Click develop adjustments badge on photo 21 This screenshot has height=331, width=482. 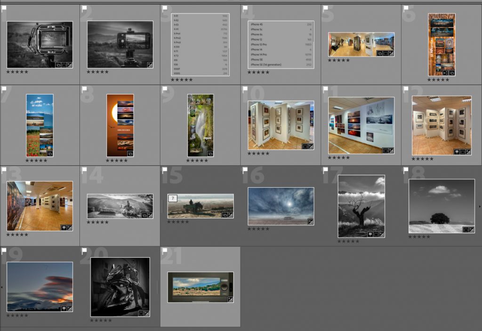coord(230,299)
